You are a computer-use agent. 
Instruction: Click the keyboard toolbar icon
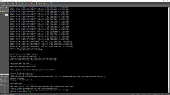[x=39, y=3]
